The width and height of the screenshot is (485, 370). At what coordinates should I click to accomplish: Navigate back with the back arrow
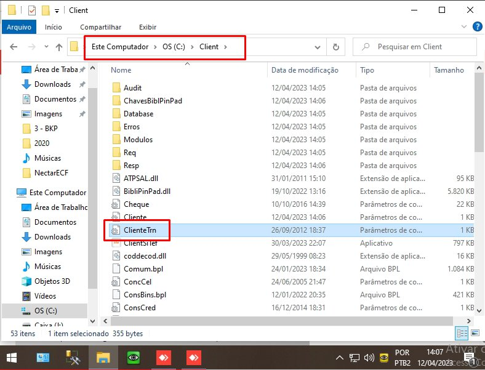tap(14, 47)
